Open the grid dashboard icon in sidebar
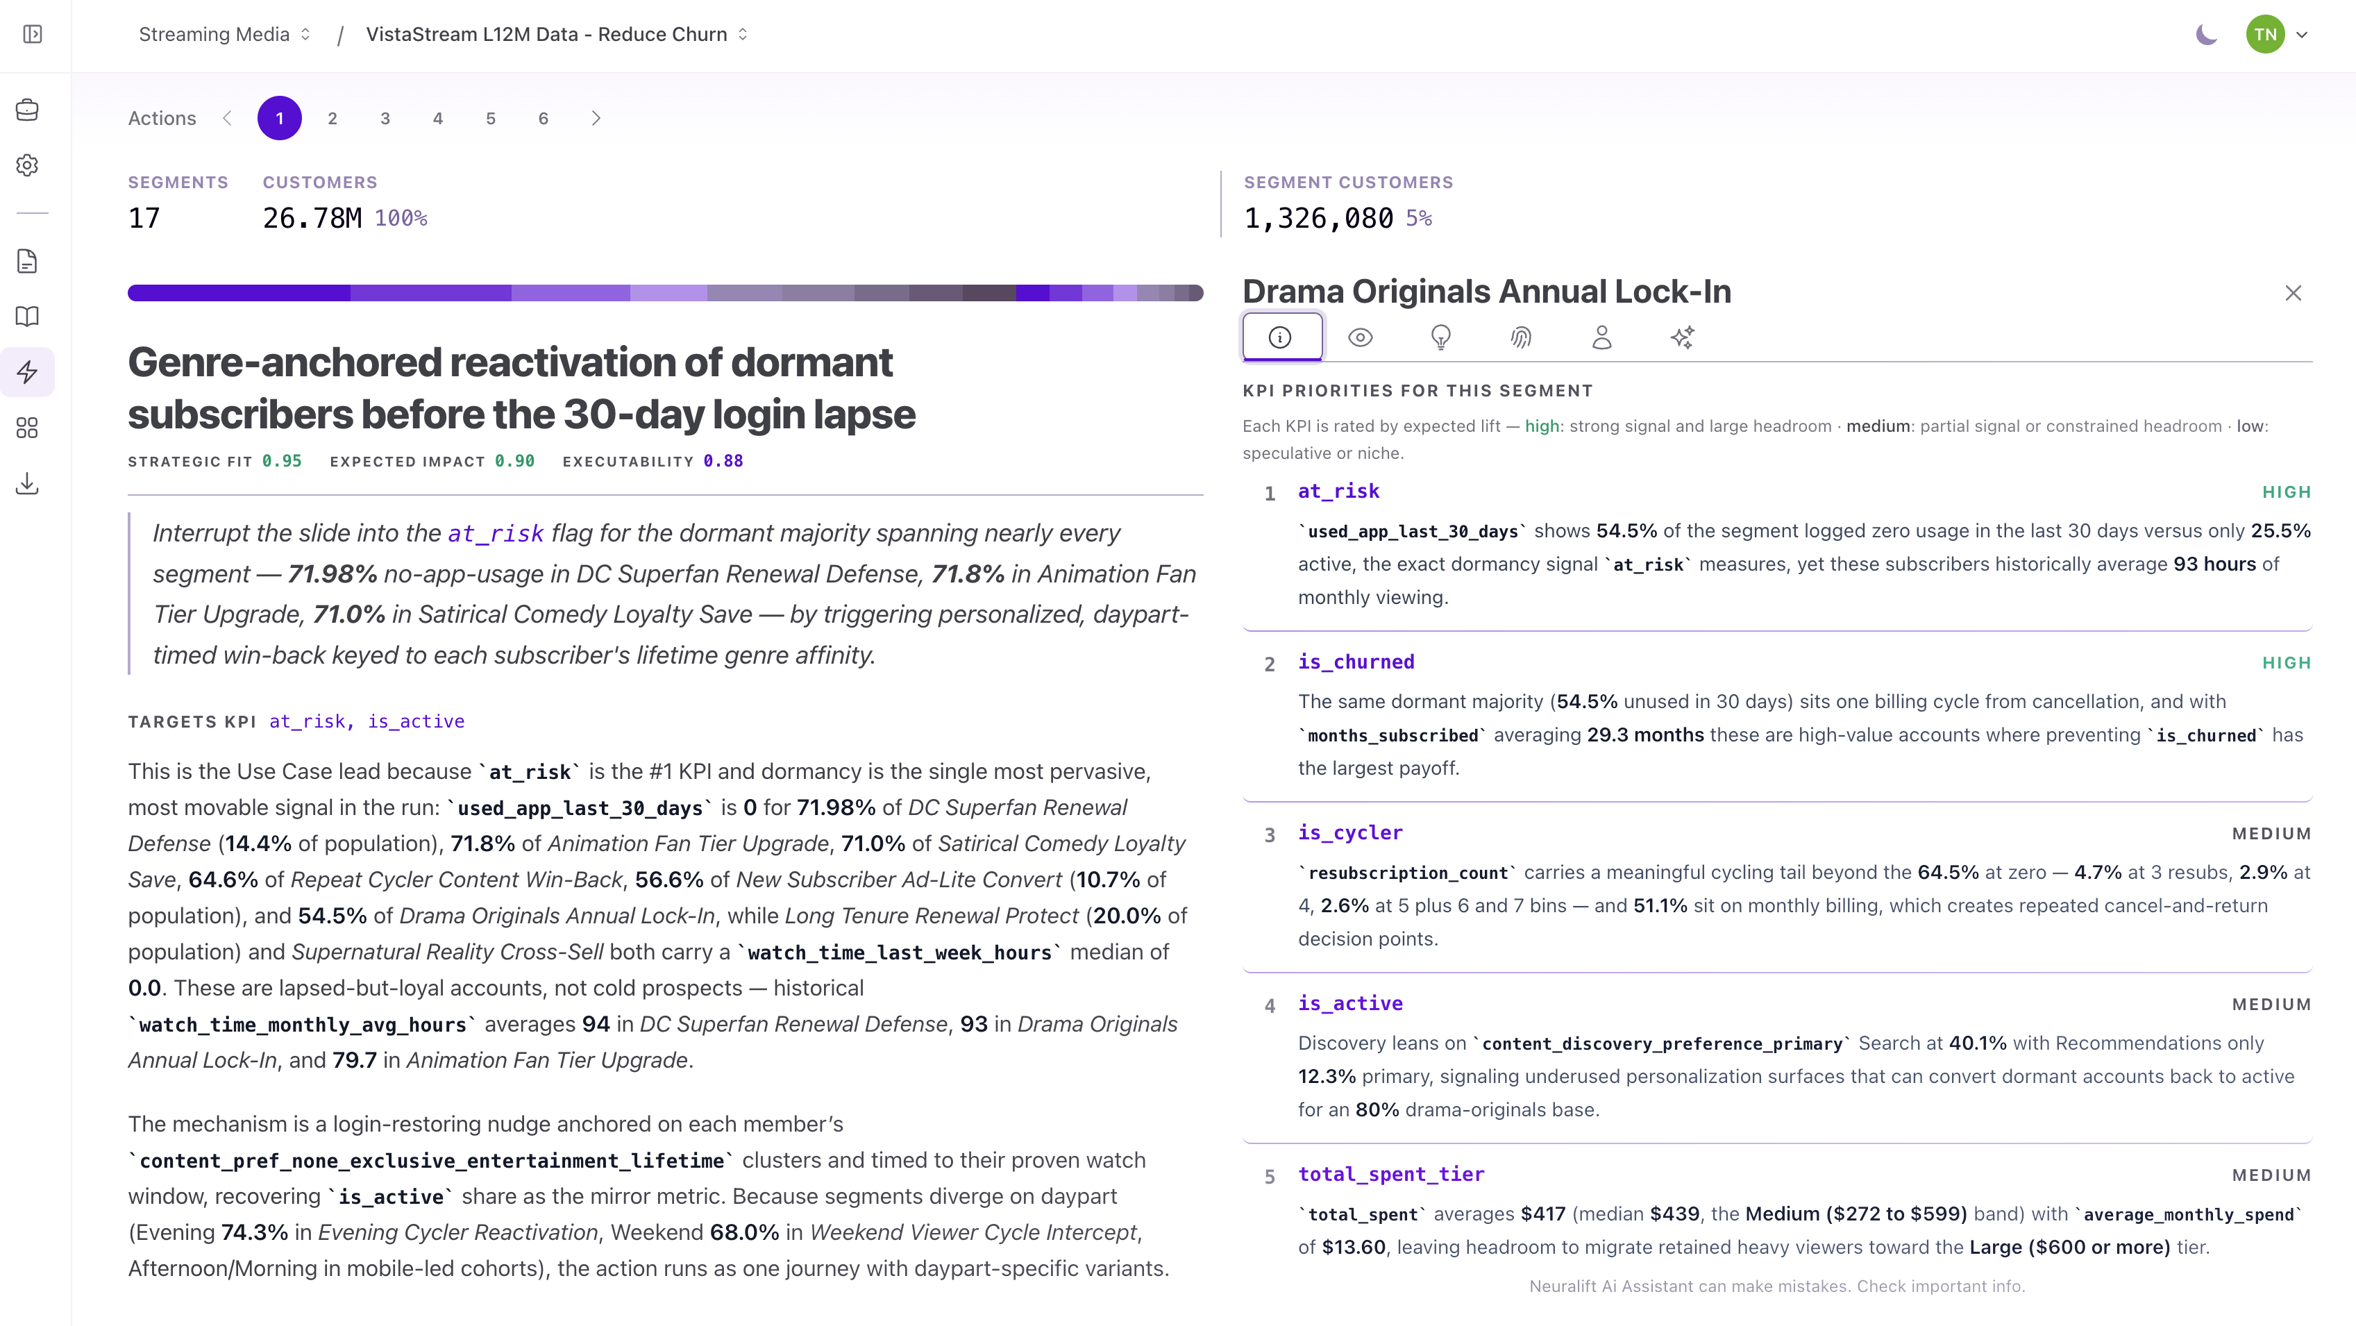This screenshot has width=2356, height=1326. 28,428
